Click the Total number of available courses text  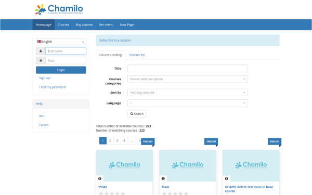pos(123,126)
